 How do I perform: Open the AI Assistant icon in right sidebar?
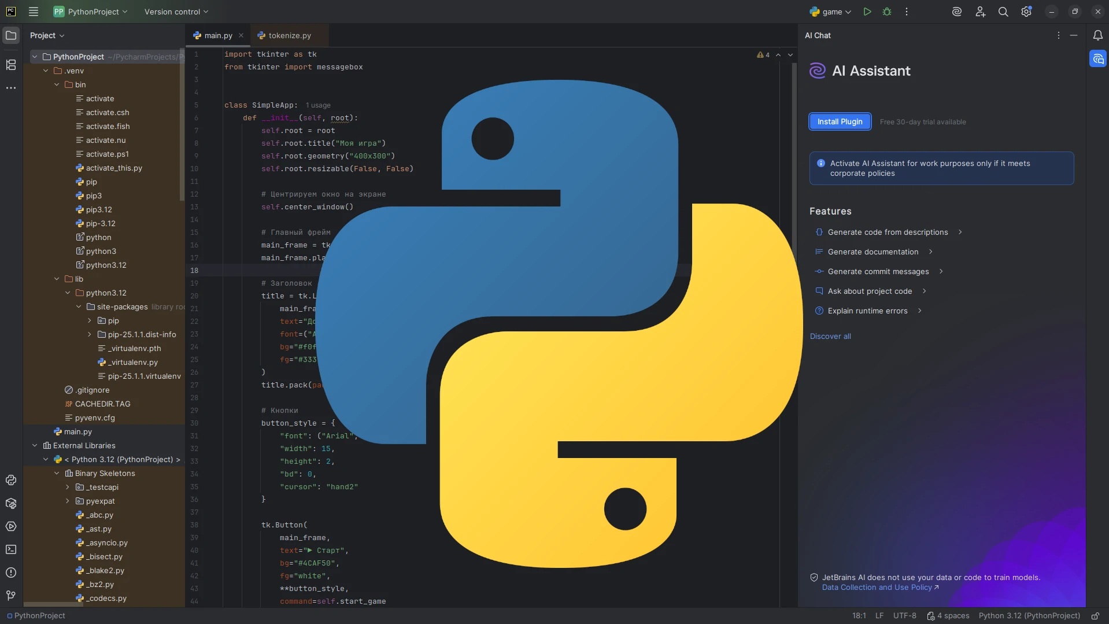click(1099, 58)
